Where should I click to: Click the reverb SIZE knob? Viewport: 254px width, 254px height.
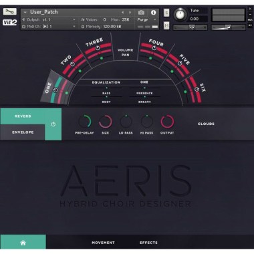[x=106, y=122]
